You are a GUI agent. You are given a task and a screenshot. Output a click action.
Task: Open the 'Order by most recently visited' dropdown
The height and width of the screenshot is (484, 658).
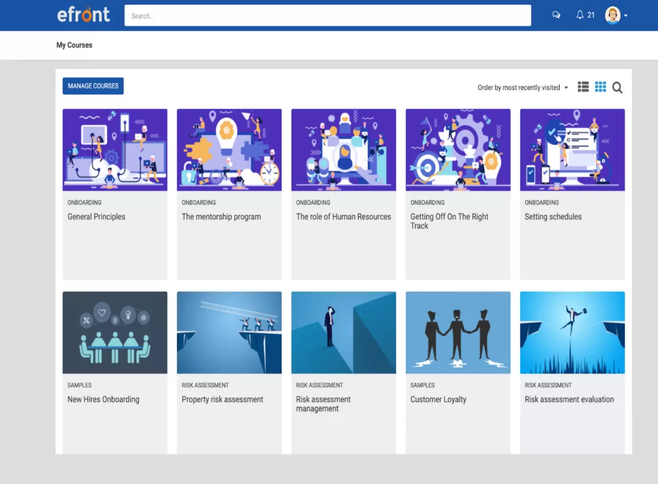tap(519, 87)
